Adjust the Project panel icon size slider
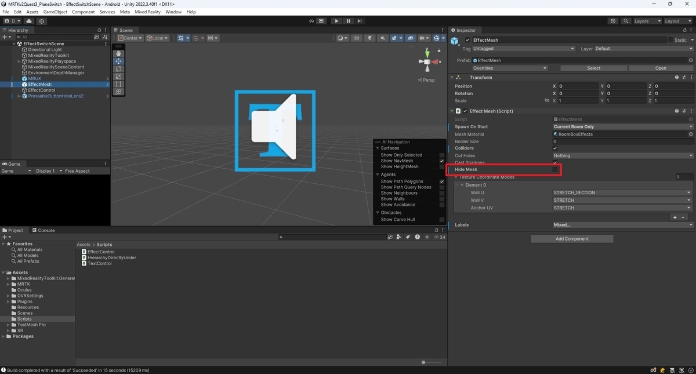696x374 pixels. pyautogui.click(x=432, y=362)
